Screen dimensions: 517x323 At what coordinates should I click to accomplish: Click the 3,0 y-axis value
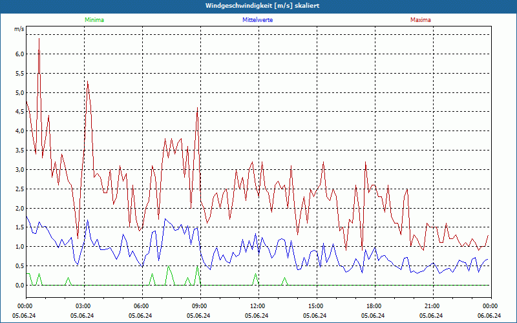point(21,169)
